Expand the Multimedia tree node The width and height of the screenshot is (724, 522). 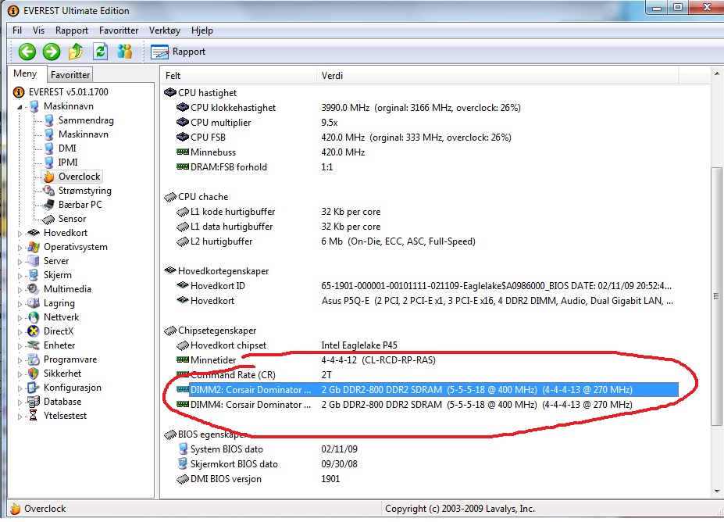click(x=20, y=290)
